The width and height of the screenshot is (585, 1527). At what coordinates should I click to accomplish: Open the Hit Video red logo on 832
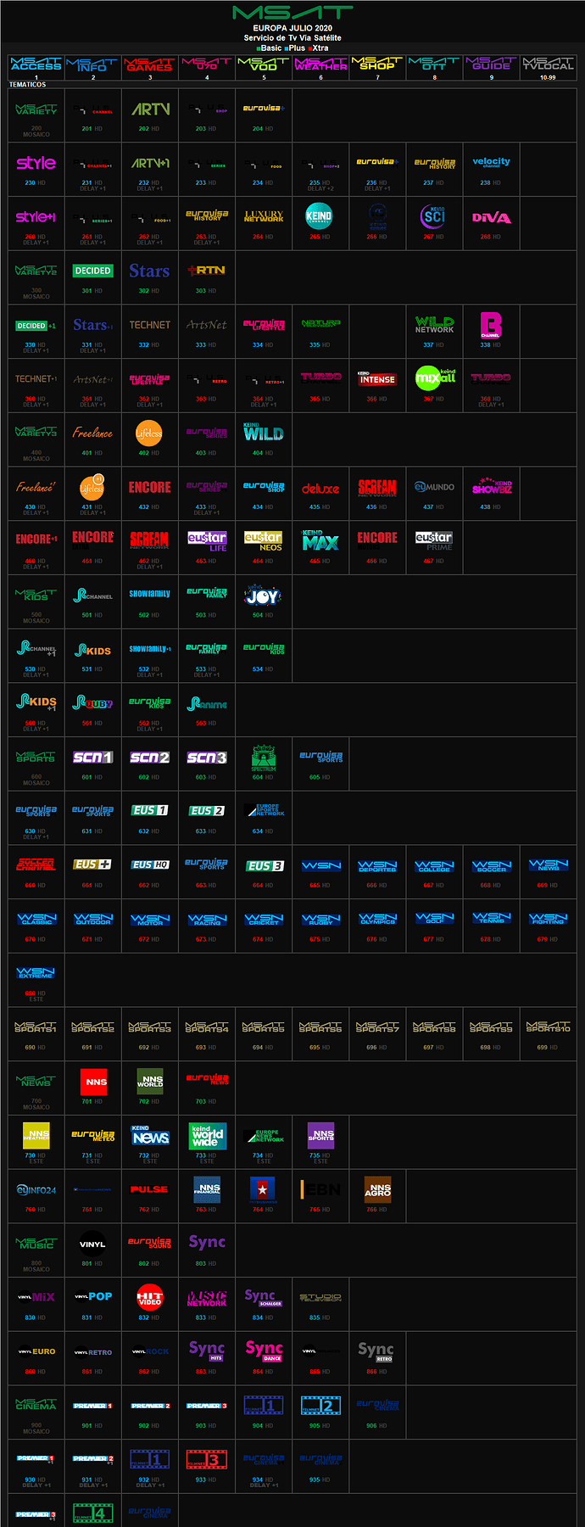point(150,1297)
